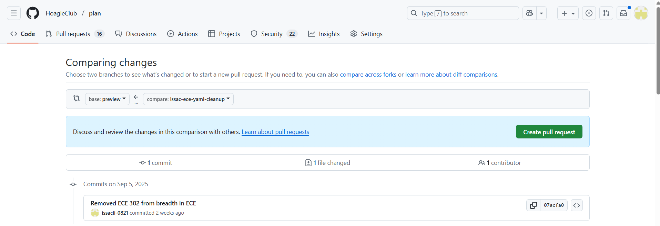Open the plus Create new menu

coord(568,13)
